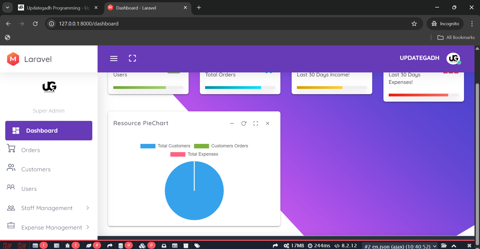Open debugbar tags icon tab
Viewport: 480px width, 249px height.
[197, 246]
